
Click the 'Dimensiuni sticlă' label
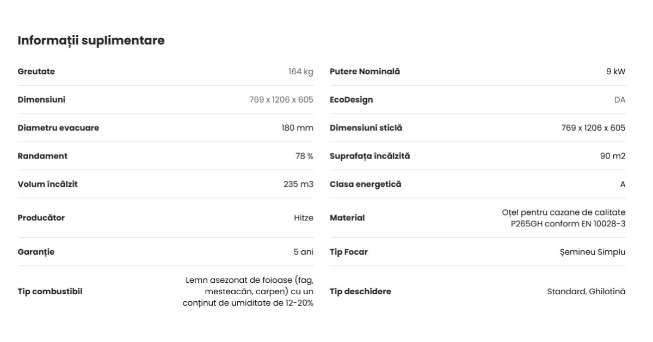pos(366,128)
